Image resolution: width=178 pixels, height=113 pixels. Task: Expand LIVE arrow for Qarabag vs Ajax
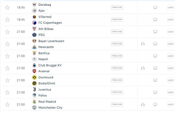(171, 7)
